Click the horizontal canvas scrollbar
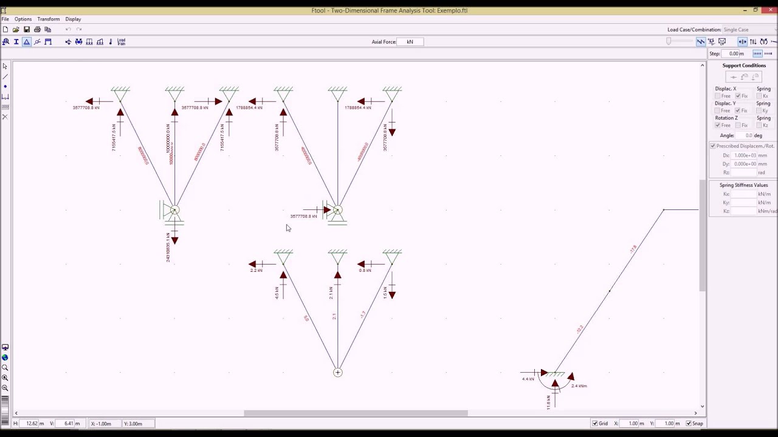Screen dimensions: 778x437 click(356, 413)
